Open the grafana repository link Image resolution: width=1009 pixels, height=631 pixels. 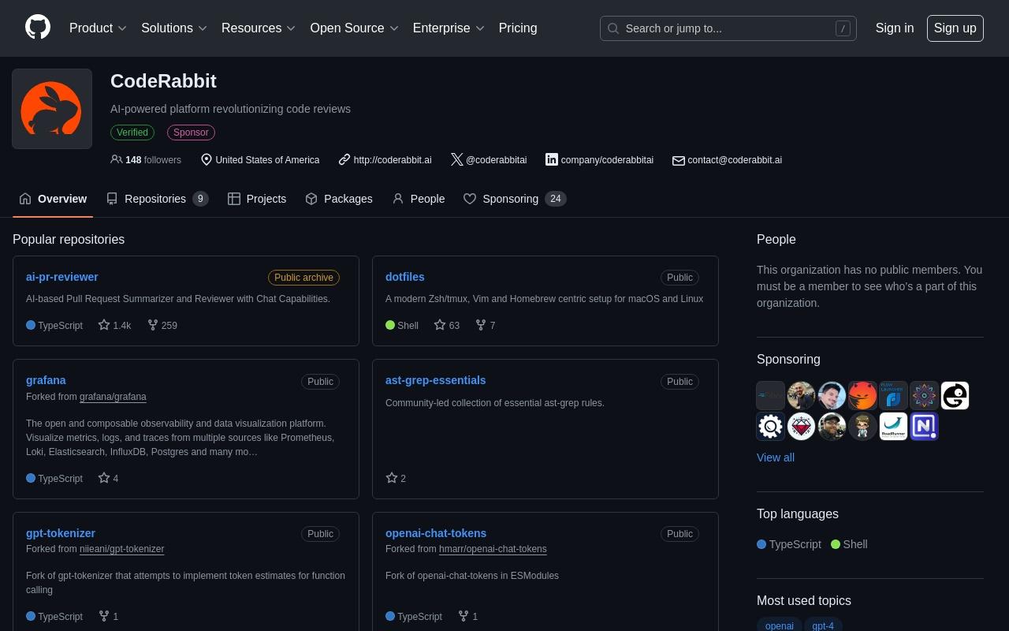click(46, 380)
